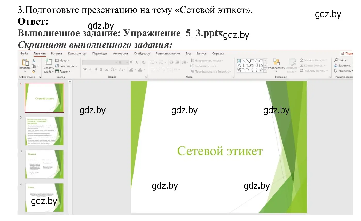
Task: Click increase indent icon
Action: point(177,62)
